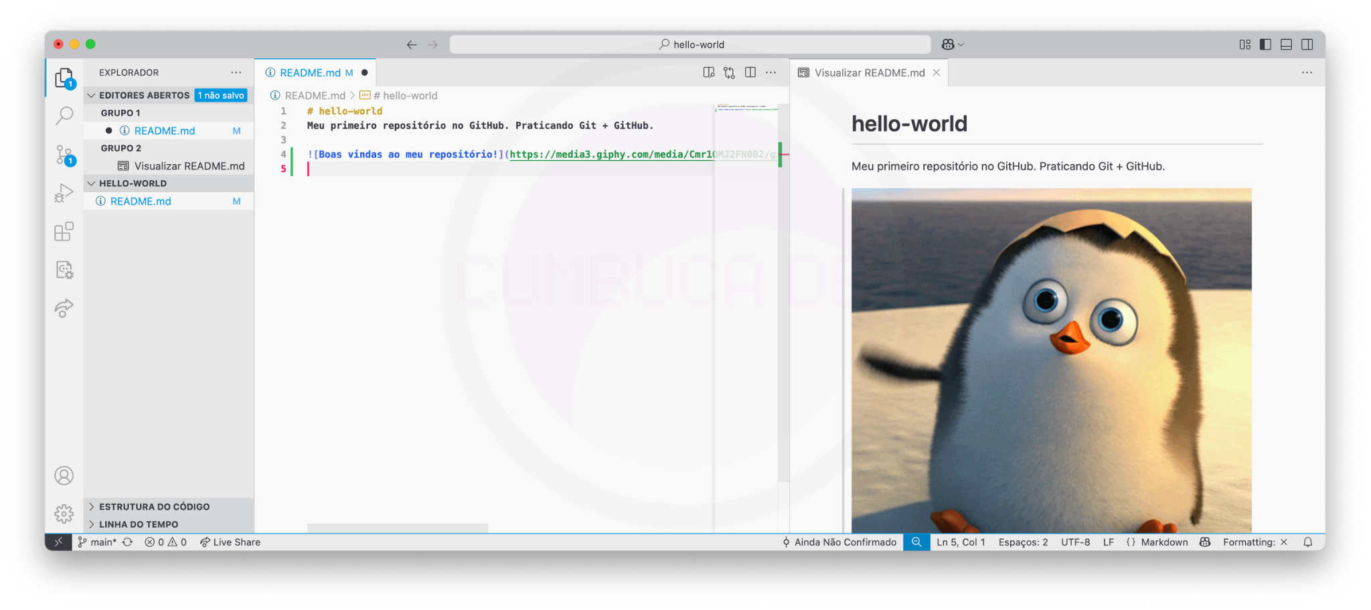Click the hello-world search command bar
The width and height of the screenshot is (1371, 610).
690,44
